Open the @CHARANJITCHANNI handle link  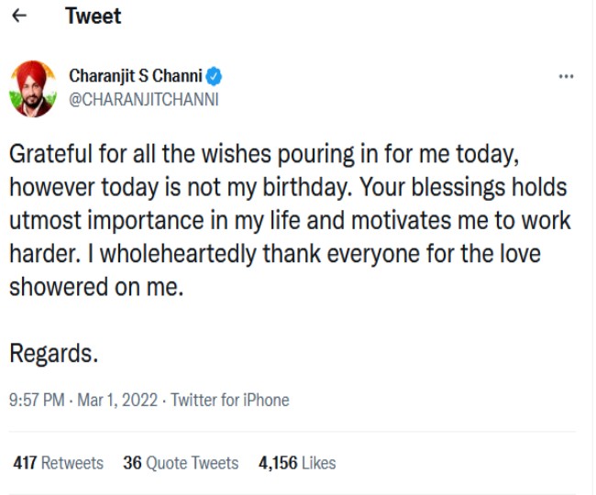coord(144,99)
